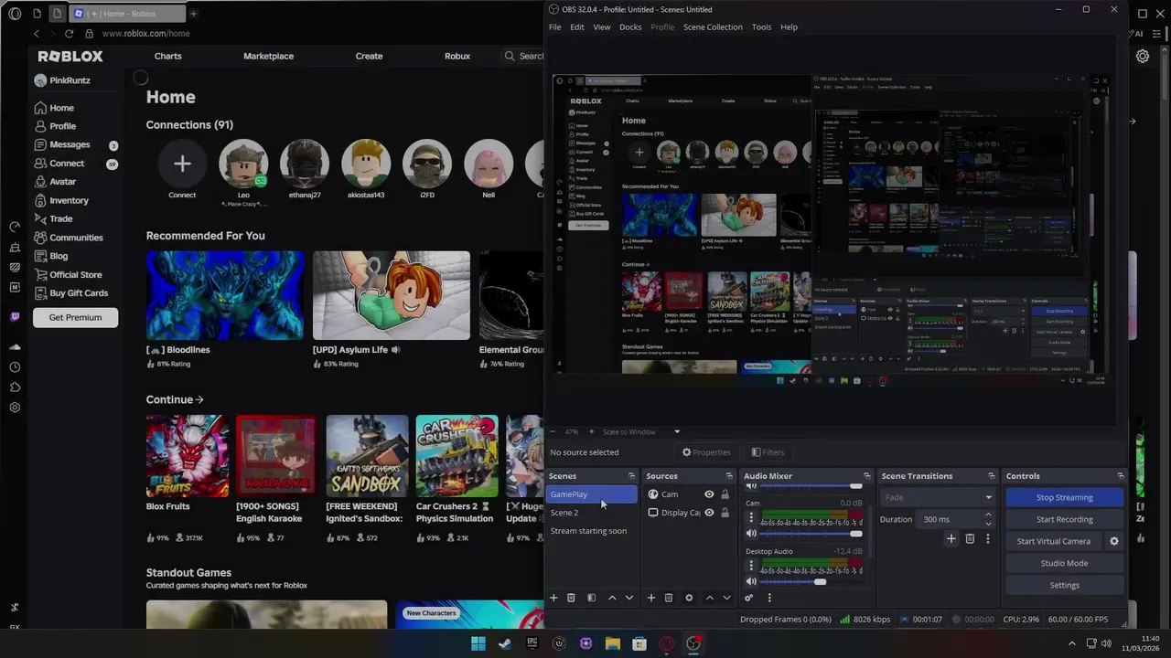Open the Cam channel three-dot options
The height and width of the screenshot is (658, 1171).
point(751,517)
